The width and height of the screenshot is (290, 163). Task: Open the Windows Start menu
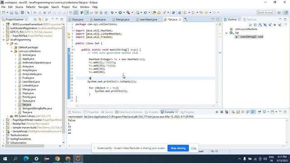[5, 159]
